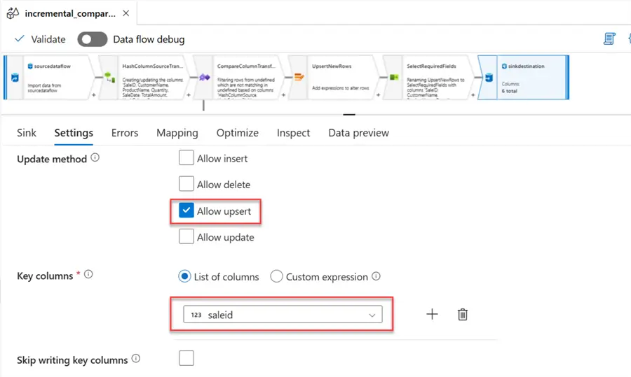Select the UpsertNewRows alter row icon

299,78
